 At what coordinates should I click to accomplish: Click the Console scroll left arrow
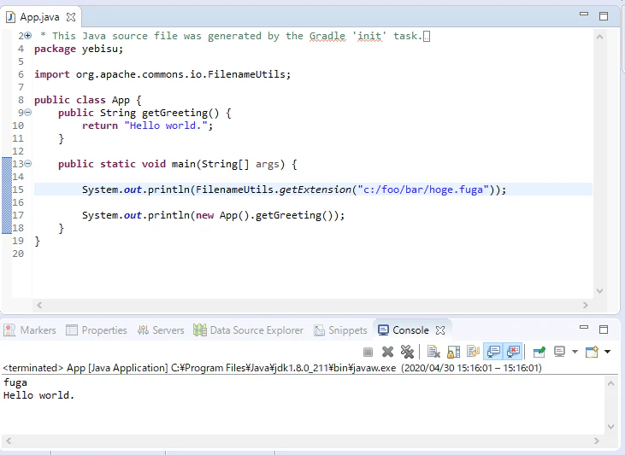[9, 441]
